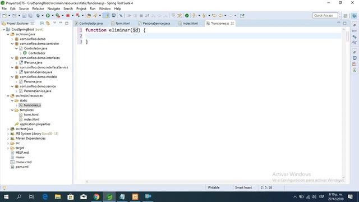Open the Navigate menu
The height and width of the screenshot is (202, 359).
(x=54, y=9)
